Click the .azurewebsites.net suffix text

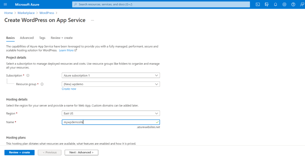148,127
